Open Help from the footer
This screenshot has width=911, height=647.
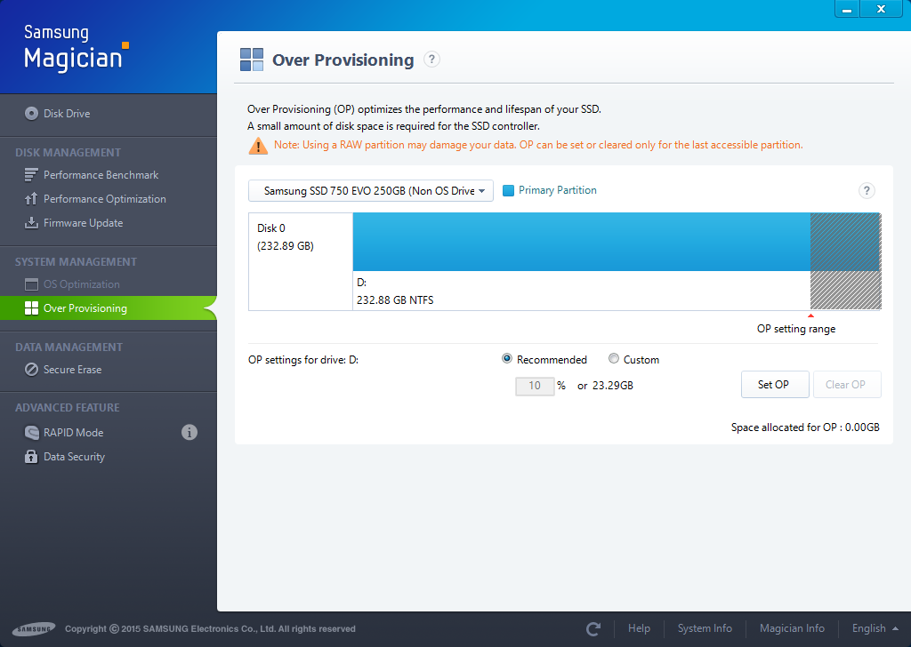639,628
